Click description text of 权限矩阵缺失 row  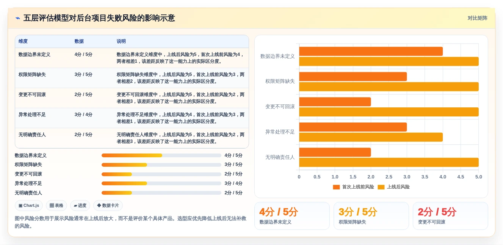181,78
